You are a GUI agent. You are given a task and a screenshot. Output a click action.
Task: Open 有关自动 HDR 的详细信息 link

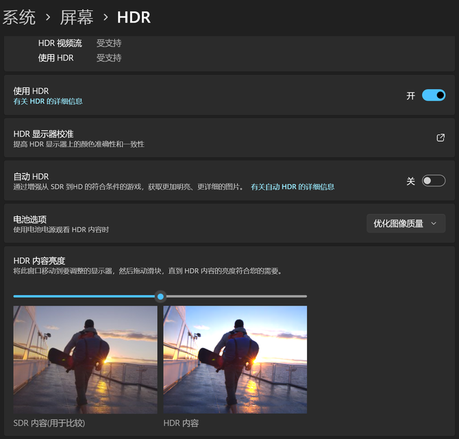[x=293, y=187]
